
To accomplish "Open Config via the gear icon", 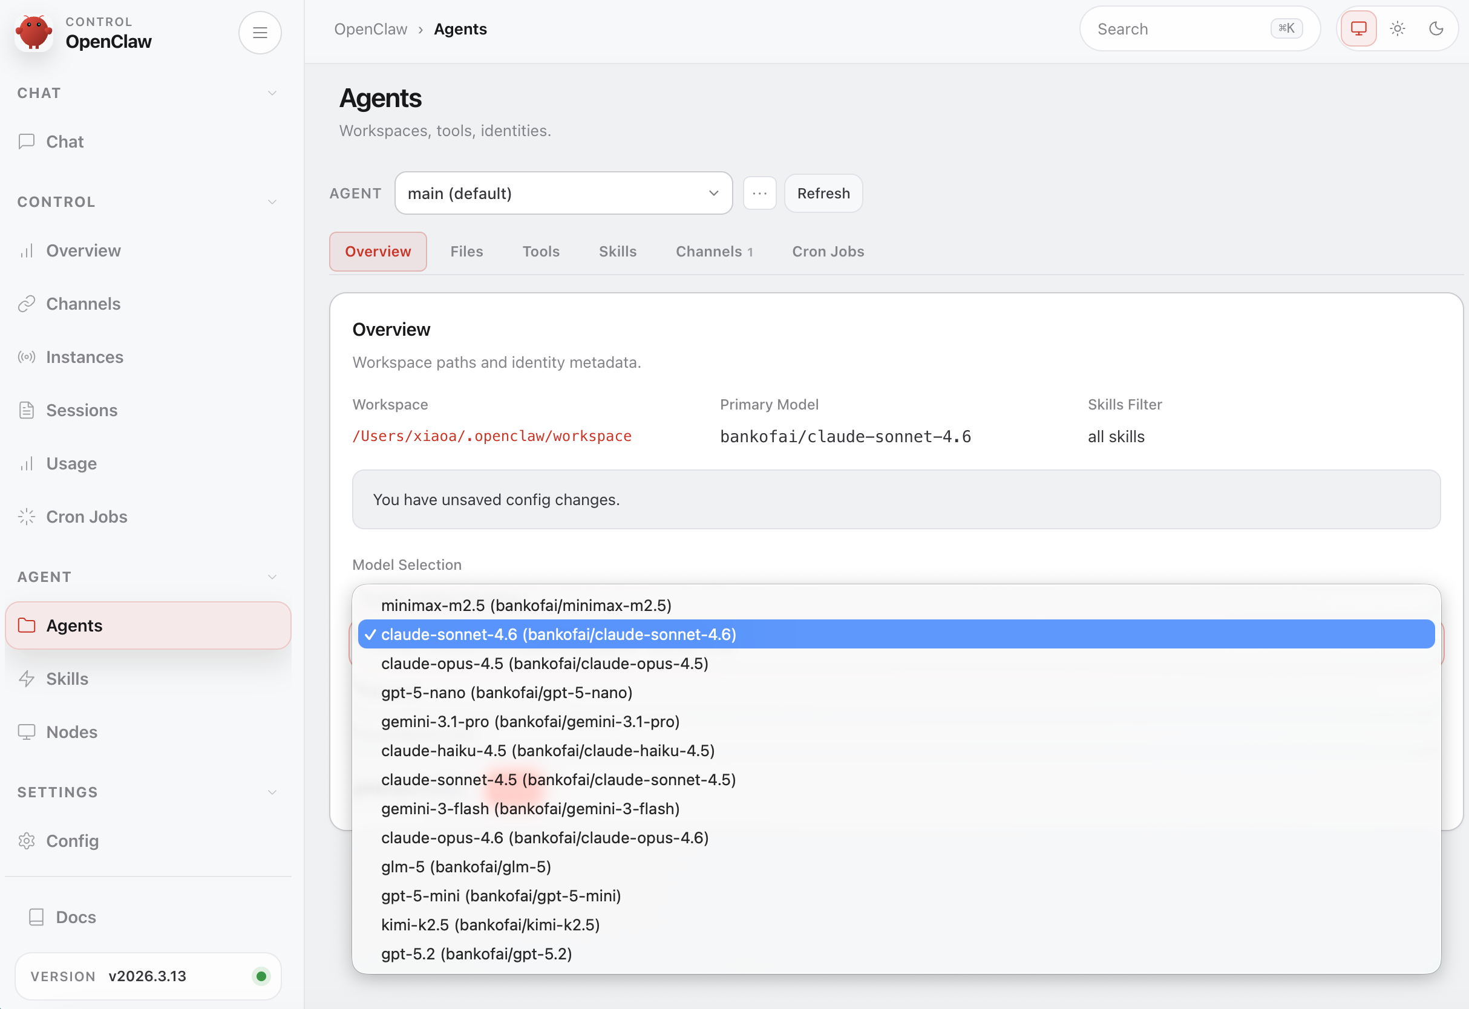I will (26, 840).
